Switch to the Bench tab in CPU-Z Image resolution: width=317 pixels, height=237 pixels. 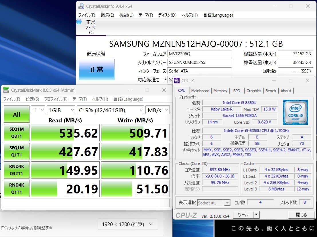click(271, 91)
